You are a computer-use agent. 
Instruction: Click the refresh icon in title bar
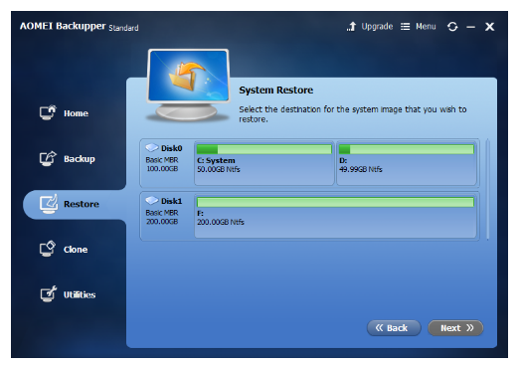(x=452, y=27)
